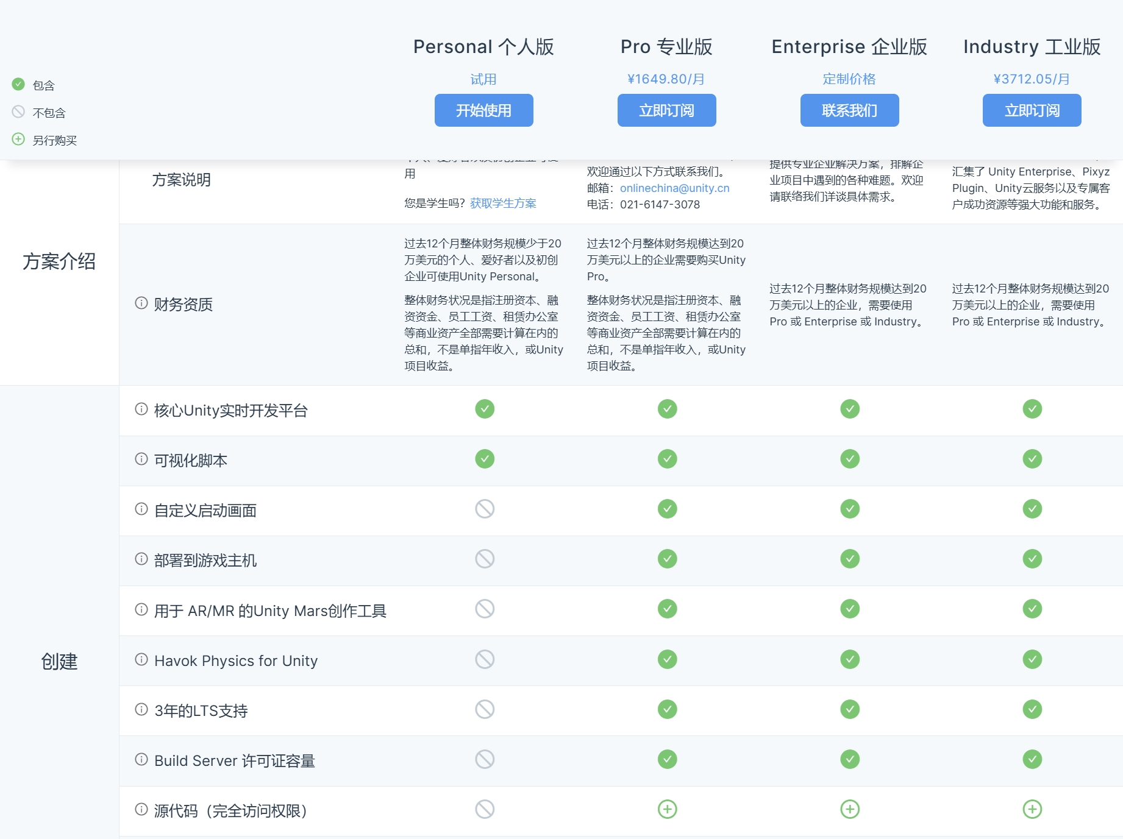The width and height of the screenshot is (1123, 839).
Task: Click the 定制价格 text under Enterprise
Action: click(849, 79)
